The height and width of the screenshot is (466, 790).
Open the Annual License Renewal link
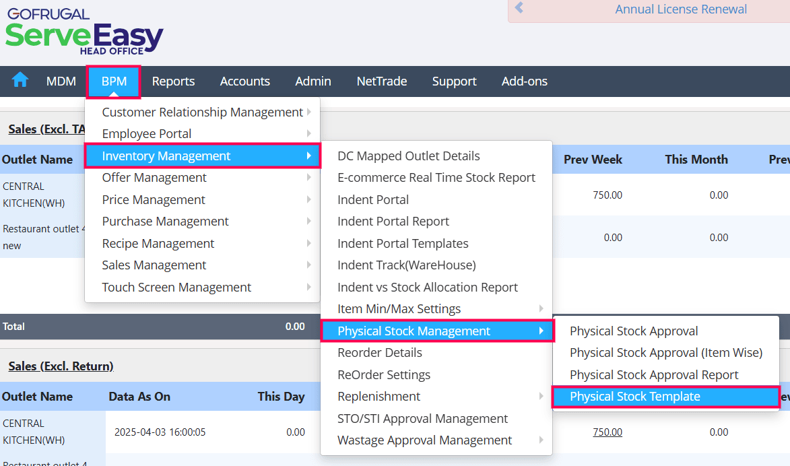(681, 9)
